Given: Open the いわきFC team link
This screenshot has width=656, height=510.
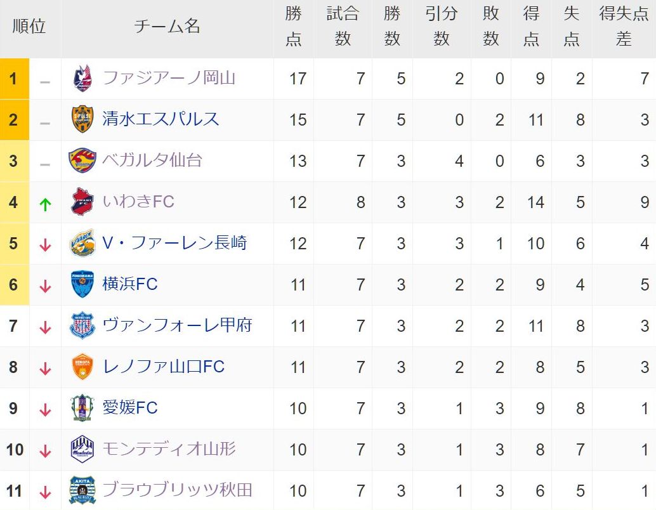Looking at the screenshot, I should coord(138,202).
